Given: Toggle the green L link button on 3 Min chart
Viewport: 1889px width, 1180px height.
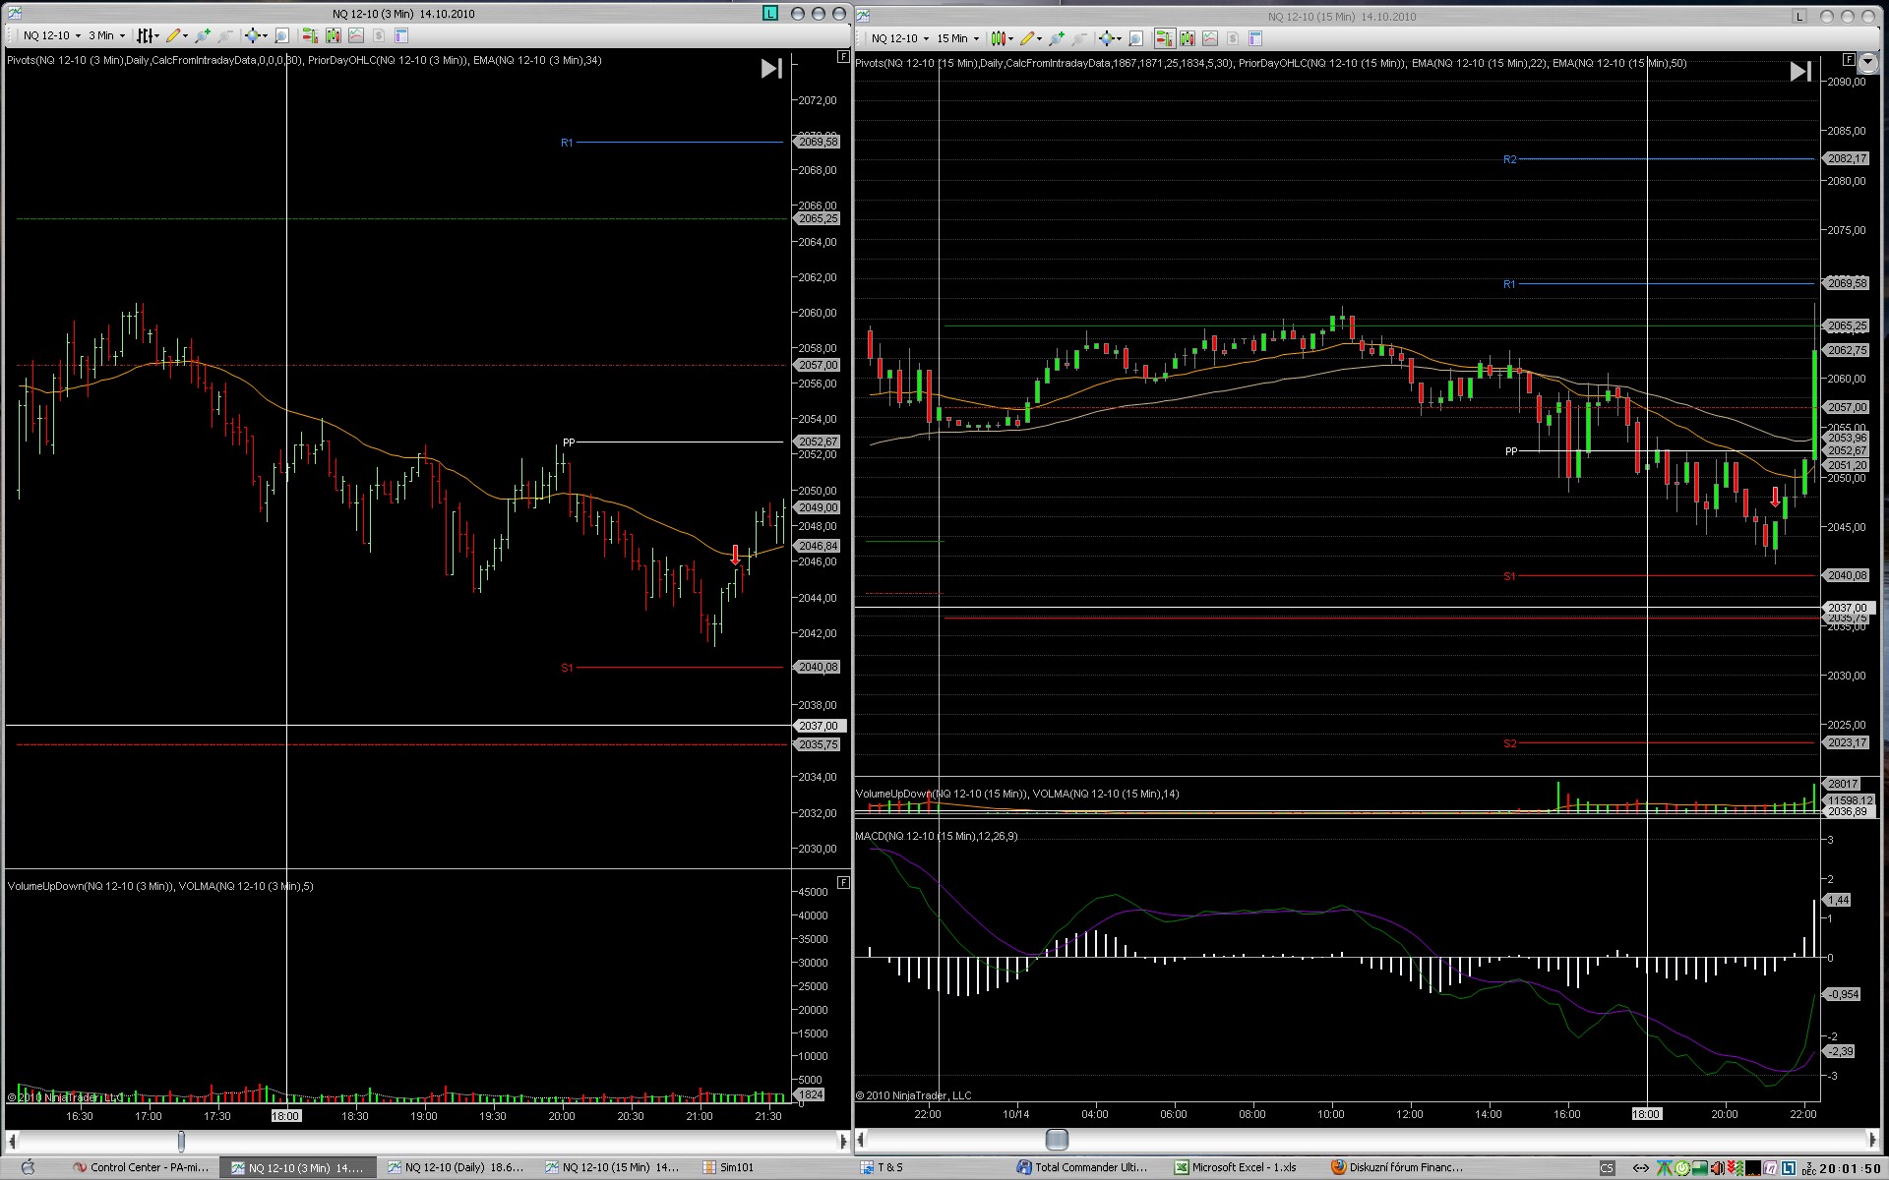Looking at the screenshot, I should (770, 13).
